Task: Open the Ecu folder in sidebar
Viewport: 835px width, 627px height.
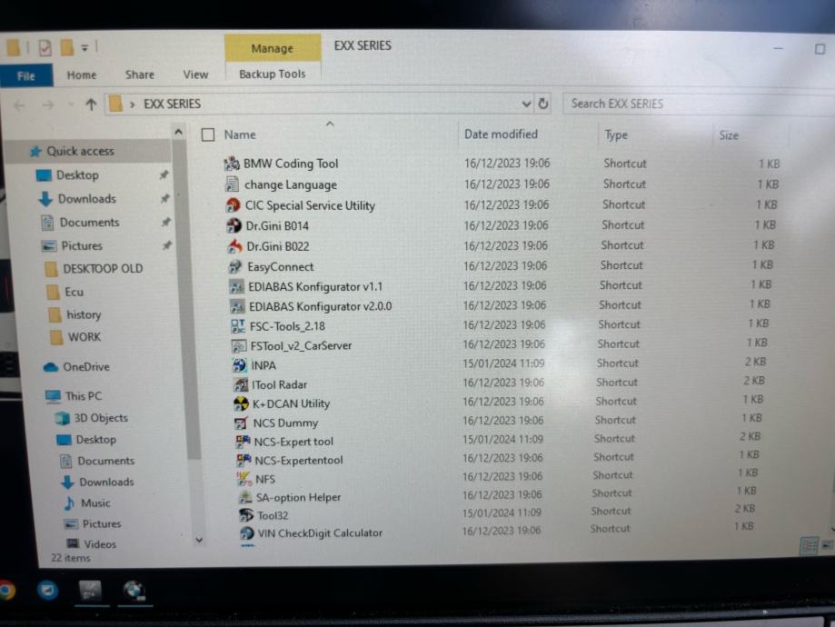Action: [74, 292]
